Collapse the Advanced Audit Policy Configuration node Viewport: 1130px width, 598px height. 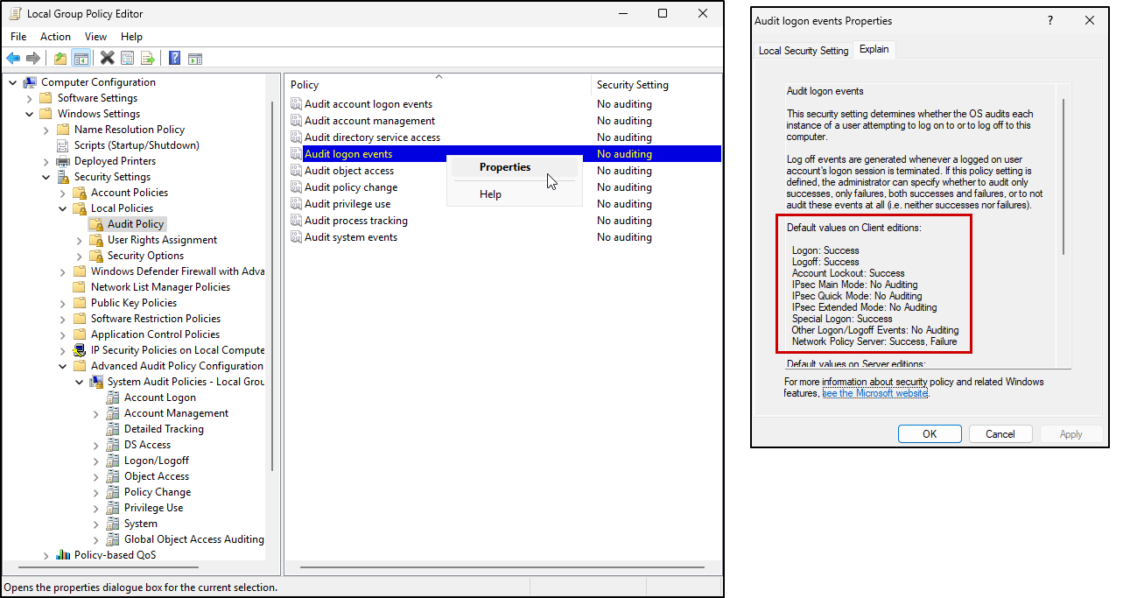tap(63, 366)
